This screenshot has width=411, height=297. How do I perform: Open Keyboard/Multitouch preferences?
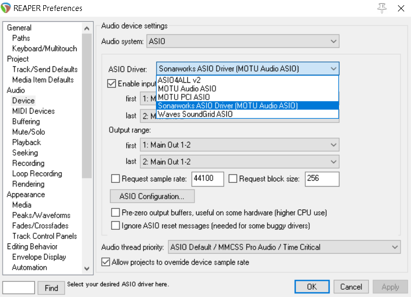pyautogui.click(x=44, y=48)
